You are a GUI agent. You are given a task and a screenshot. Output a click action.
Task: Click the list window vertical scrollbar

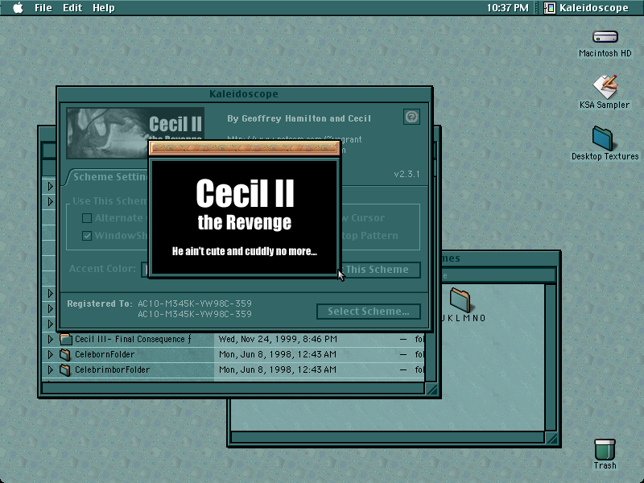(431, 357)
